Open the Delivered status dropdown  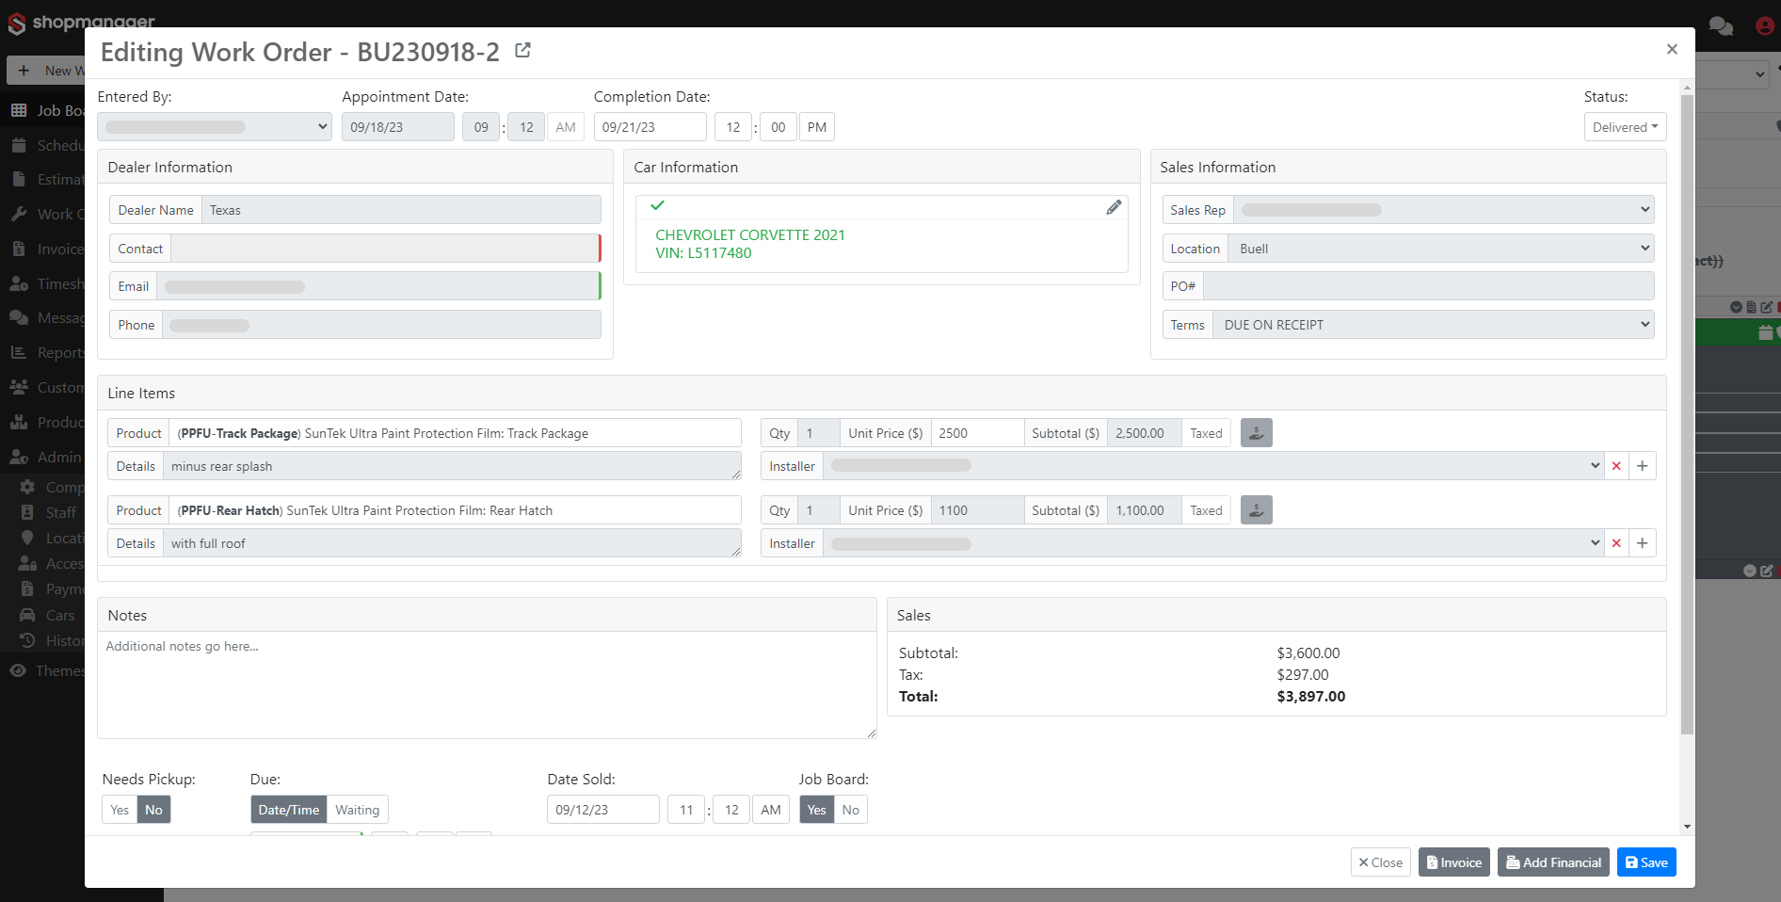click(1625, 126)
